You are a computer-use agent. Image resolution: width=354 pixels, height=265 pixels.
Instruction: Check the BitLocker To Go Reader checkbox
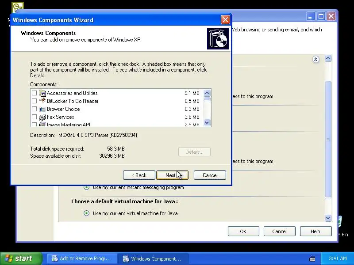[34, 101]
